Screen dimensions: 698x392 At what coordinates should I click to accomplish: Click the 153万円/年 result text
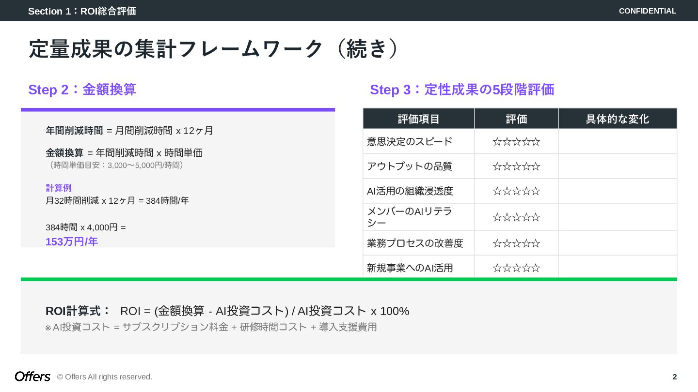[x=72, y=241]
